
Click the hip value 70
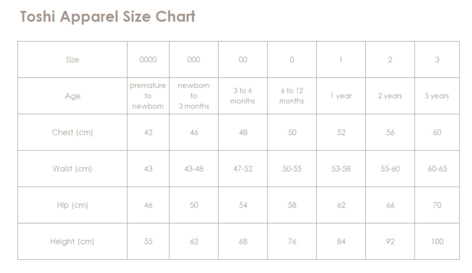[437, 205]
